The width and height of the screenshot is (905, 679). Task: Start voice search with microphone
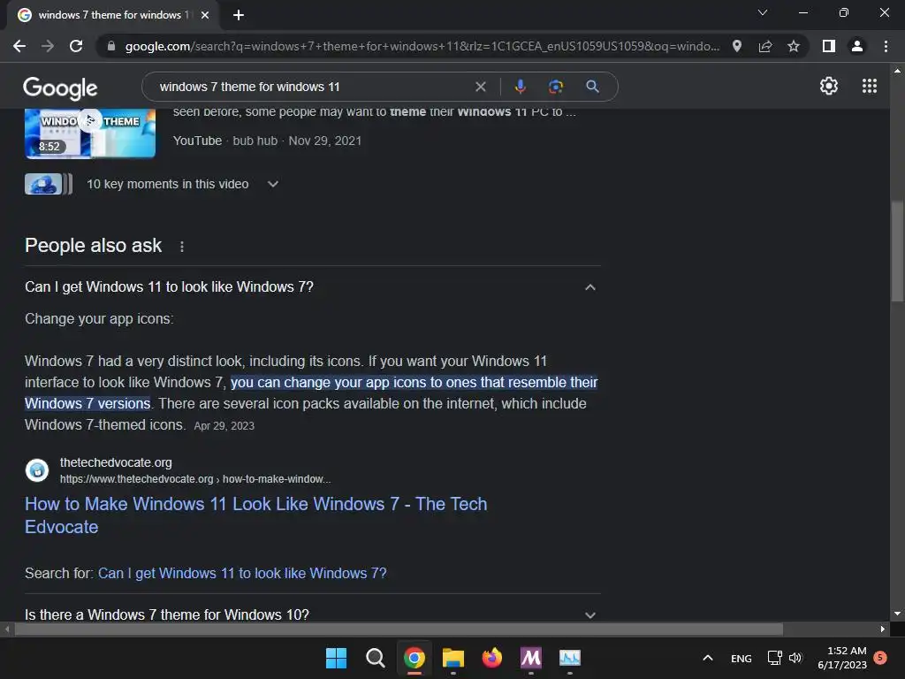pyautogui.click(x=520, y=87)
